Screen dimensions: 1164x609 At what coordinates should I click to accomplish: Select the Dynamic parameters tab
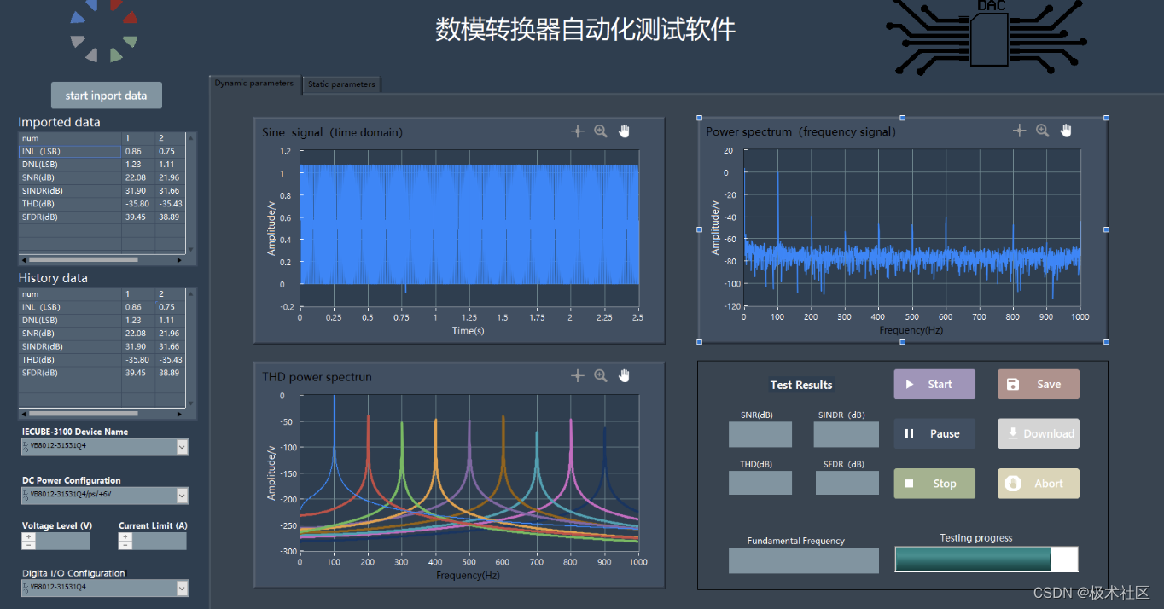(x=253, y=84)
